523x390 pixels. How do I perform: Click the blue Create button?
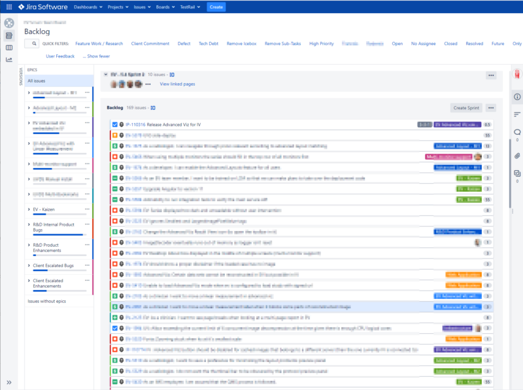click(x=216, y=7)
